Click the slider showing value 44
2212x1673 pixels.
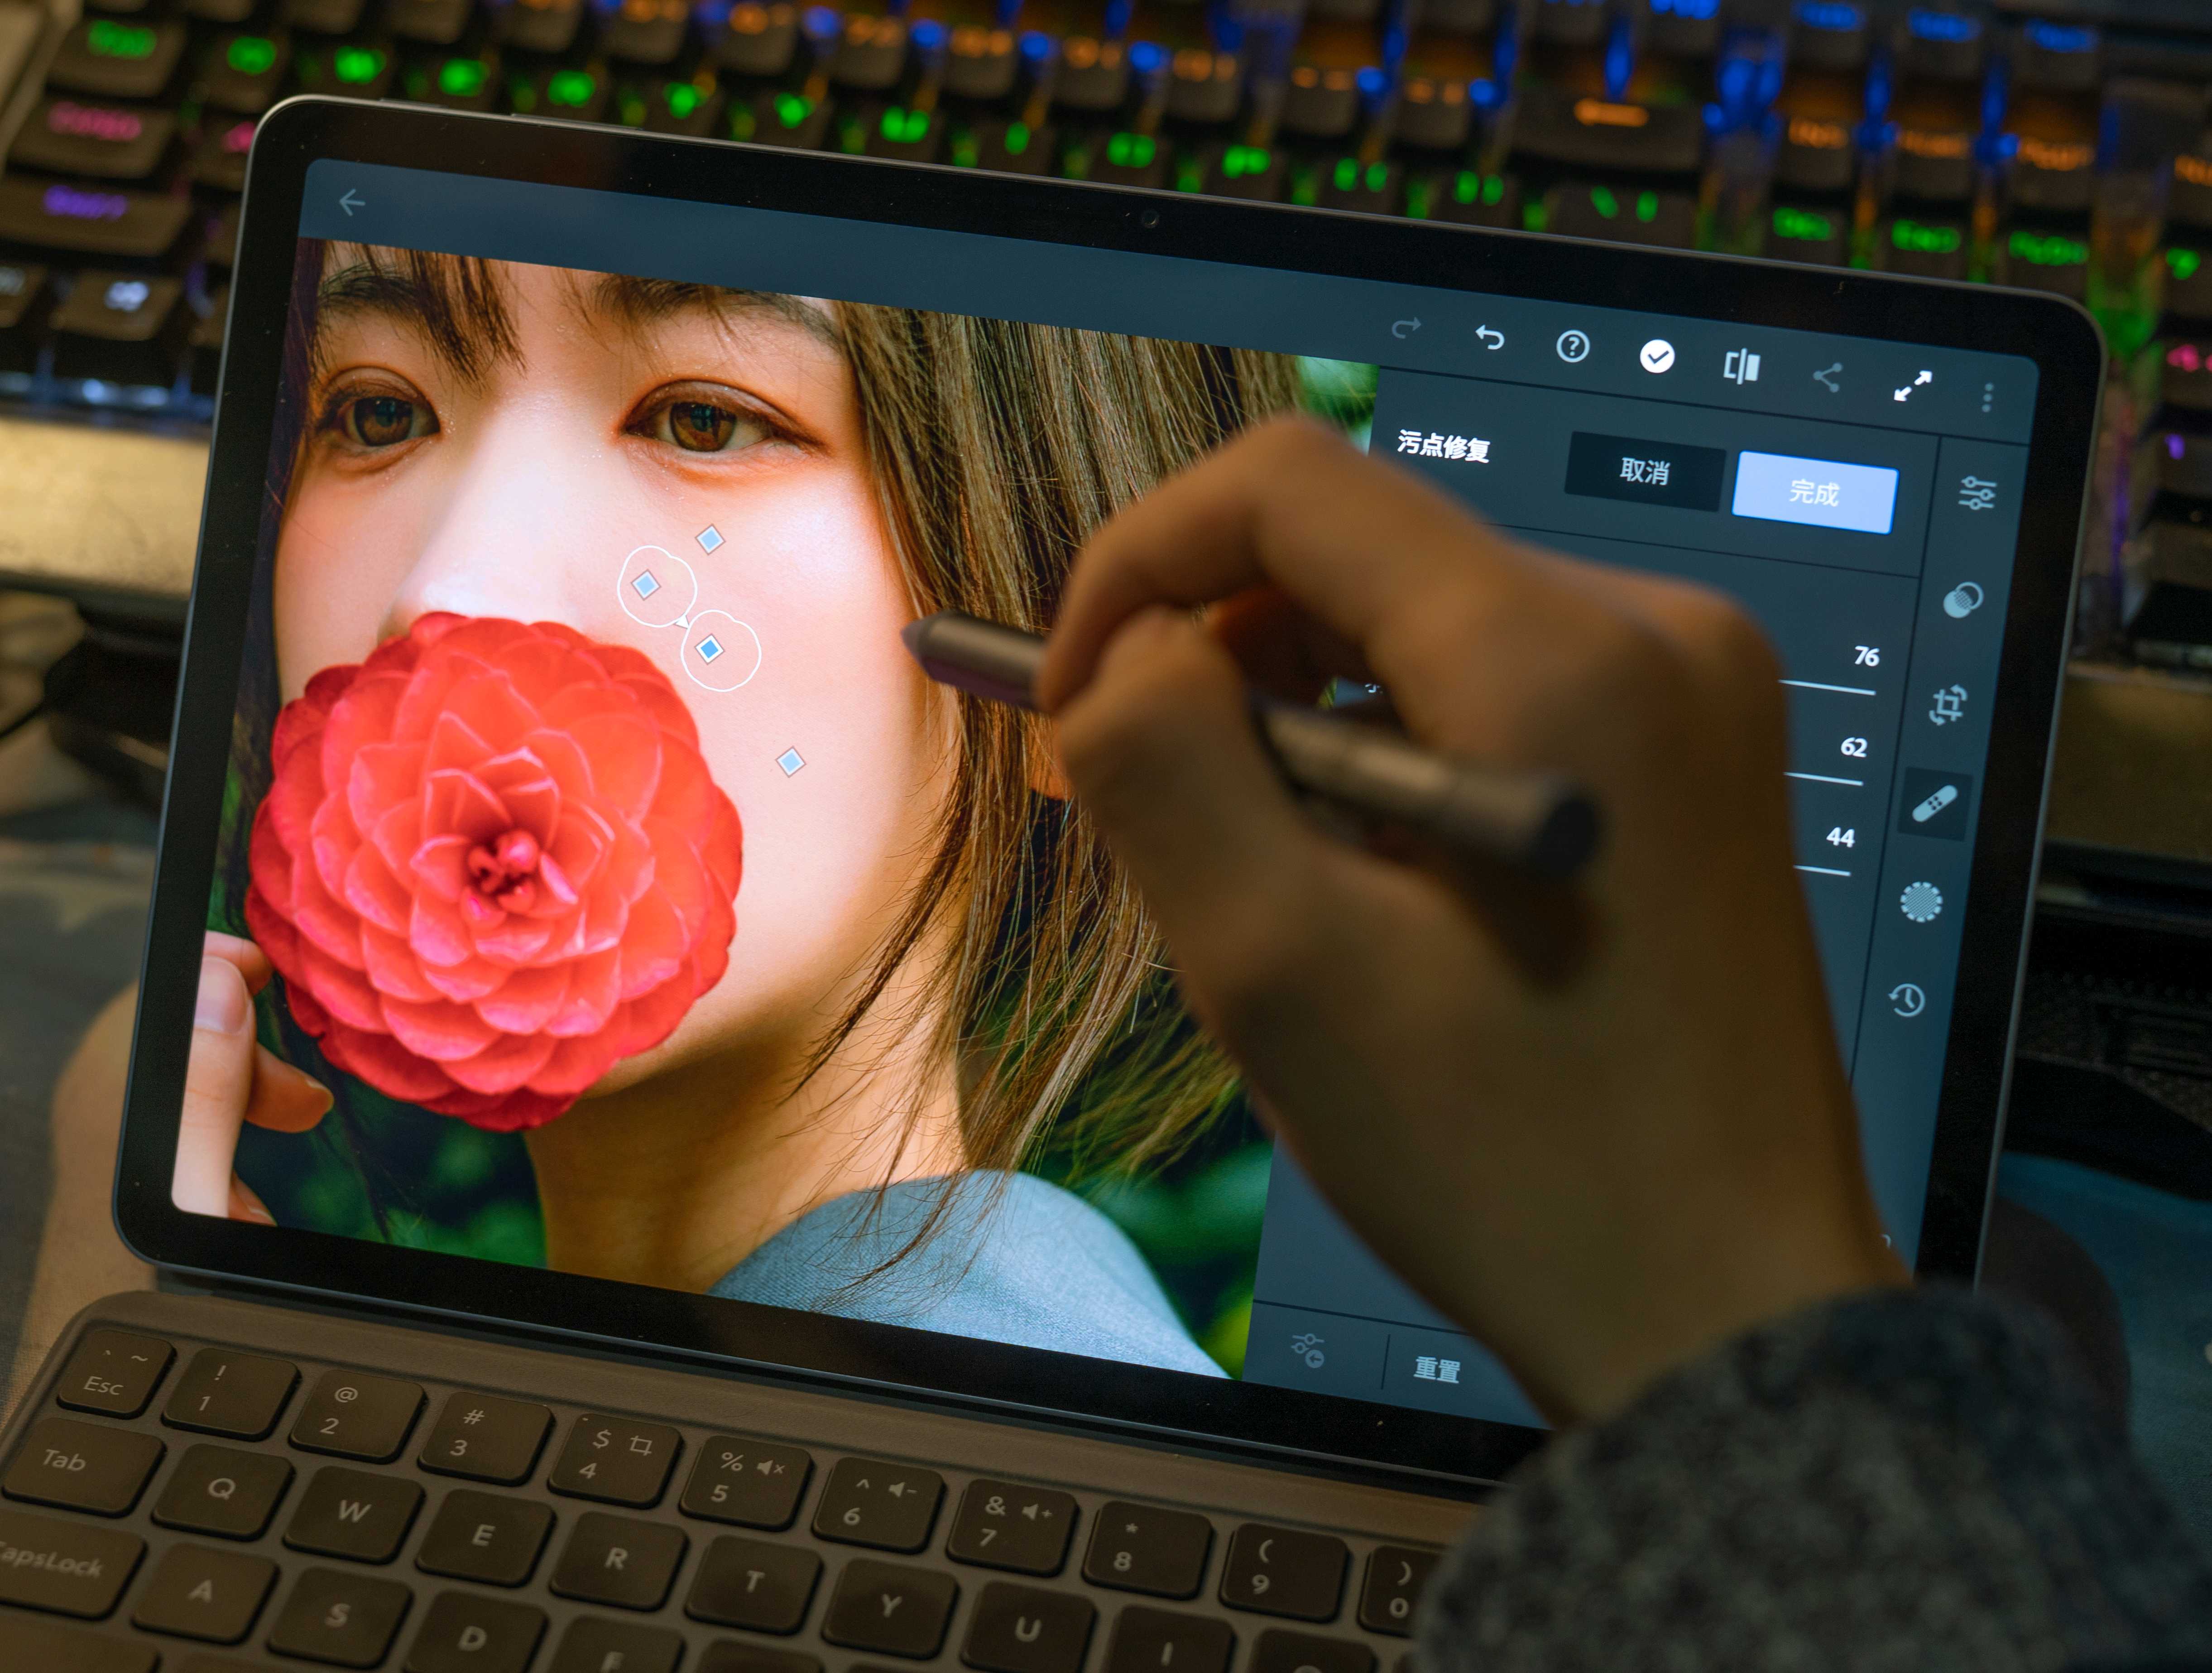(1822, 870)
